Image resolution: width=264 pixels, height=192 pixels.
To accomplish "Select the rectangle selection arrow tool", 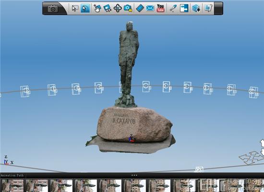I will click(x=75, y=8).
